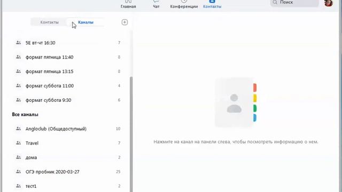Click group icon beside формат суббота 11:00

pyautogui.click(x=19, y=85)
